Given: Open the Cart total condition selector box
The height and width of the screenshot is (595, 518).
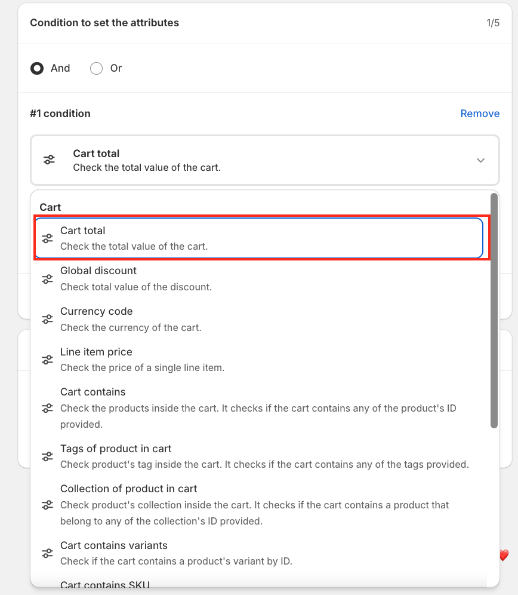Looking at the screenshot, I should pos(264,160).
